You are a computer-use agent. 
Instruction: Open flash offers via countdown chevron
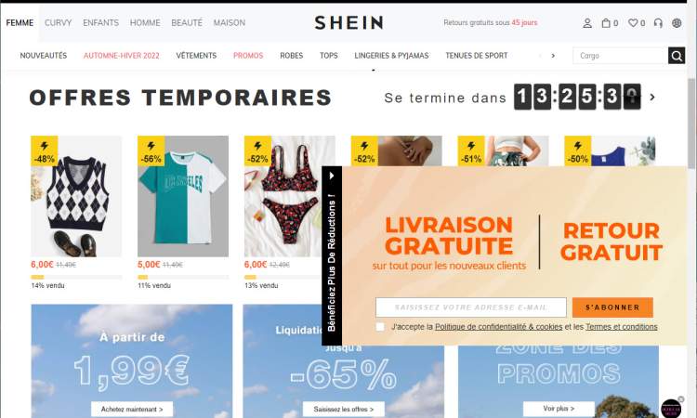tap(652, 97)
